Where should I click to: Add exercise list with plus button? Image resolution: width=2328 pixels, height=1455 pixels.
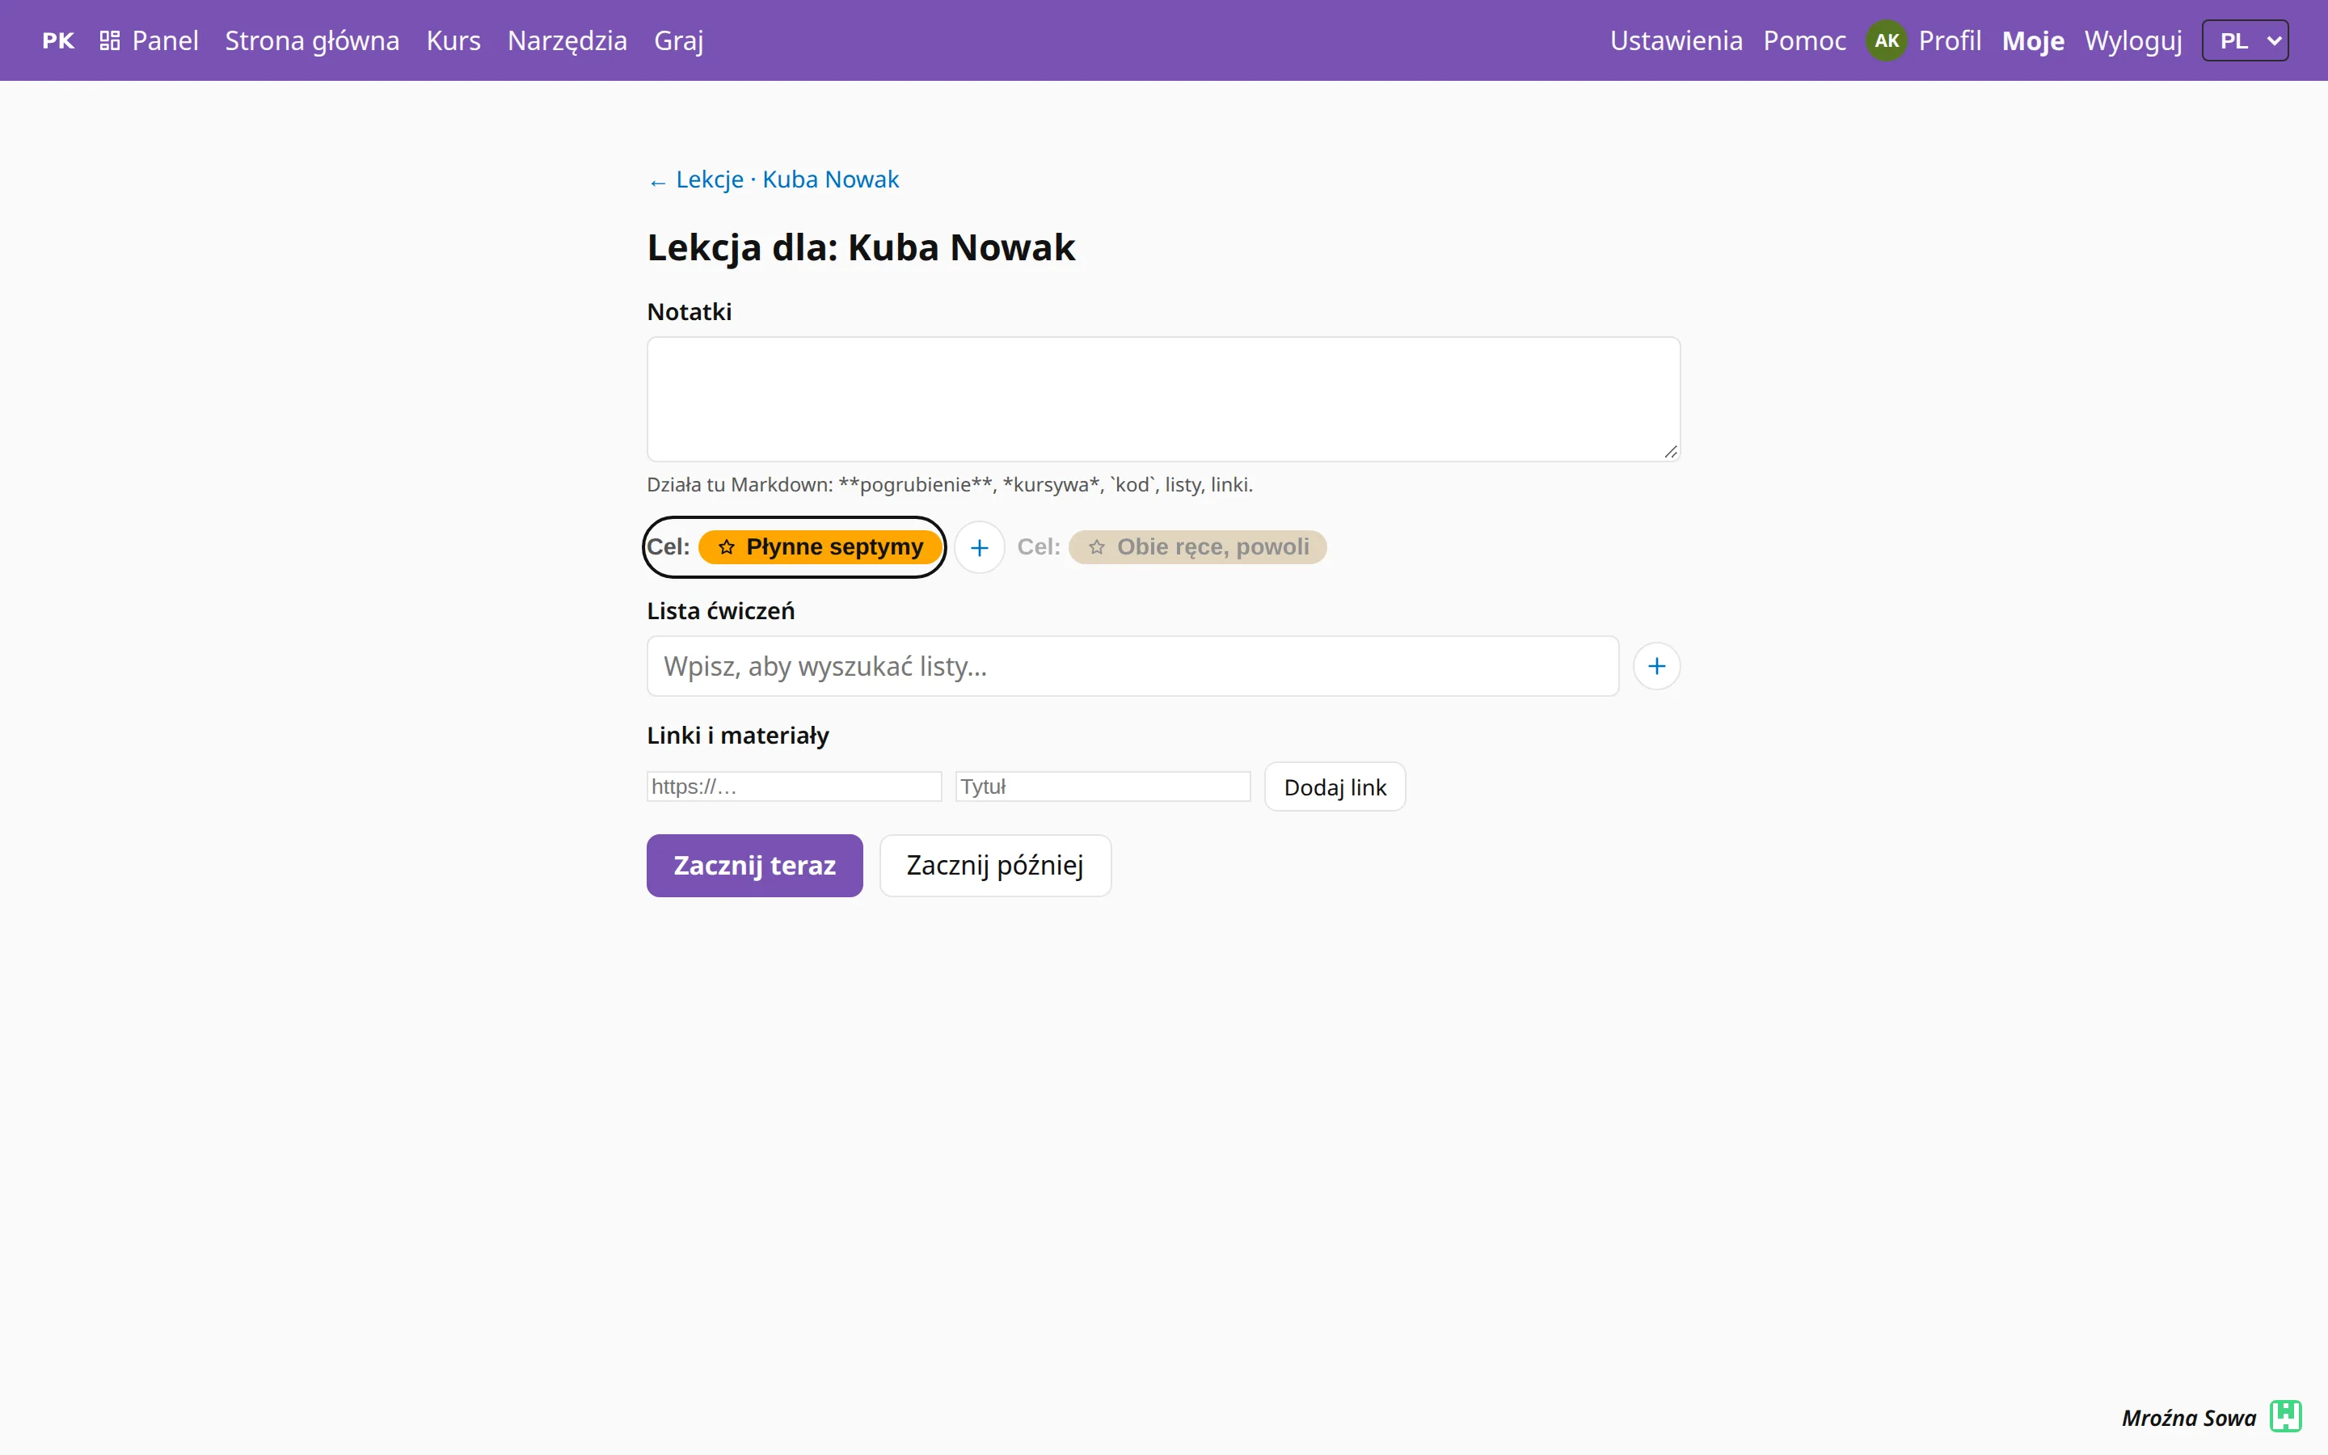pyautogui.click(x=1656, y=666)
